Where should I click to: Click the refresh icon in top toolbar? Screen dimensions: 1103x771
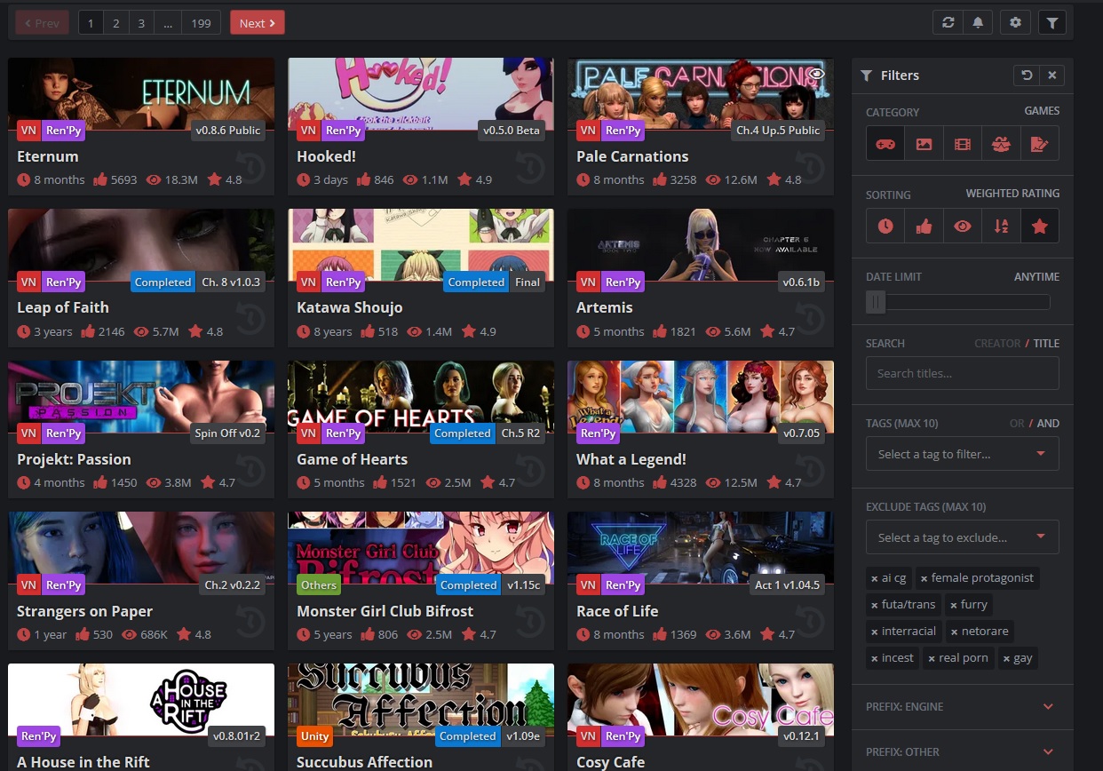[x=948, y=22]
